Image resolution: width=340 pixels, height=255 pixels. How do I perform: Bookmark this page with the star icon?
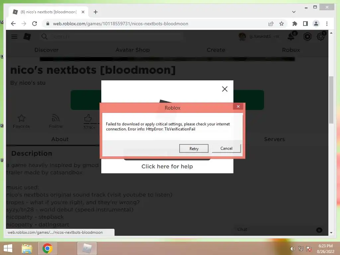(x=282, y=24)
